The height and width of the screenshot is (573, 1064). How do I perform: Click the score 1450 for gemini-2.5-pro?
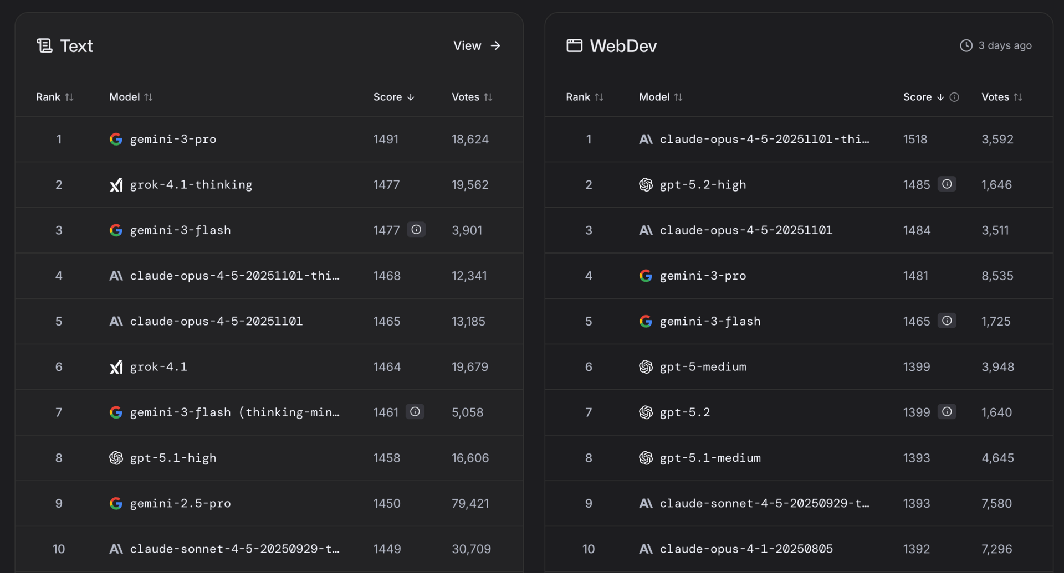pos(387,504)
